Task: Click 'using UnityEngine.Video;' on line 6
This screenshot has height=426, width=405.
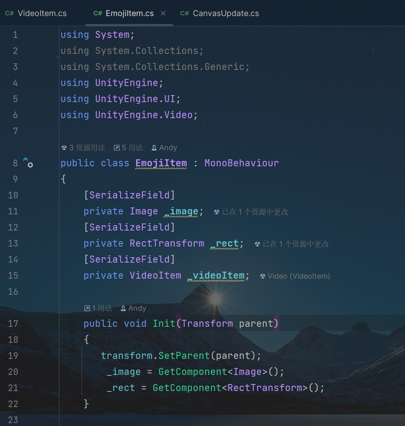Action: pyautogui.click(x=129, y=115)
